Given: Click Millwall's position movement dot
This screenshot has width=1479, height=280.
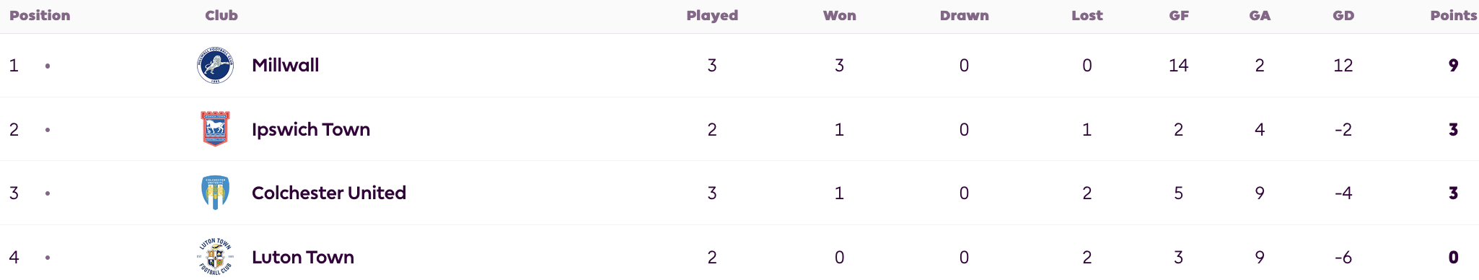Looking at the screenshot, I should [x=48, y=66].
